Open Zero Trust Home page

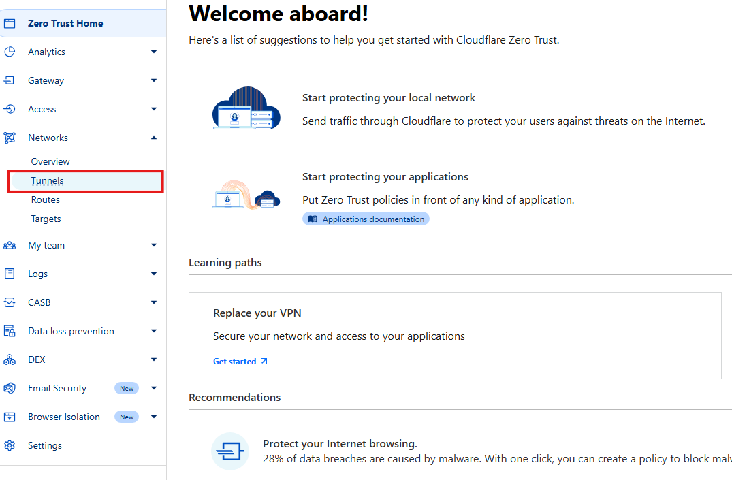pyautogui.click(x=65, y=23)
